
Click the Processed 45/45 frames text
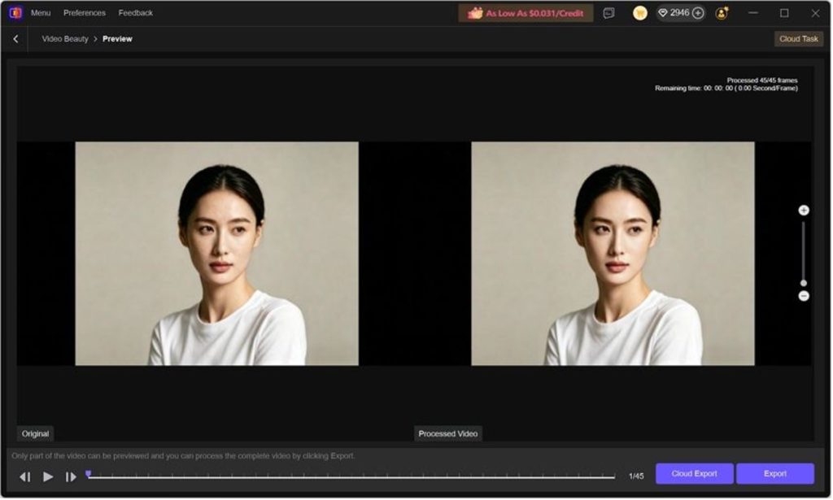coord(763,80)
